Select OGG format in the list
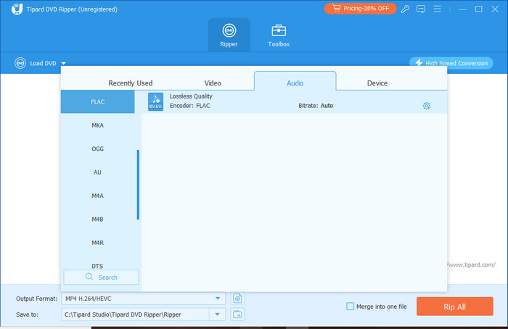Image resolution: width=508 pixels, height=329 pixels. pyautogui.click(x=97, y=149)
